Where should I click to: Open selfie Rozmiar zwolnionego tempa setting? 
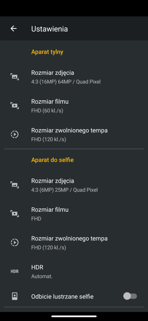point(74,243)
